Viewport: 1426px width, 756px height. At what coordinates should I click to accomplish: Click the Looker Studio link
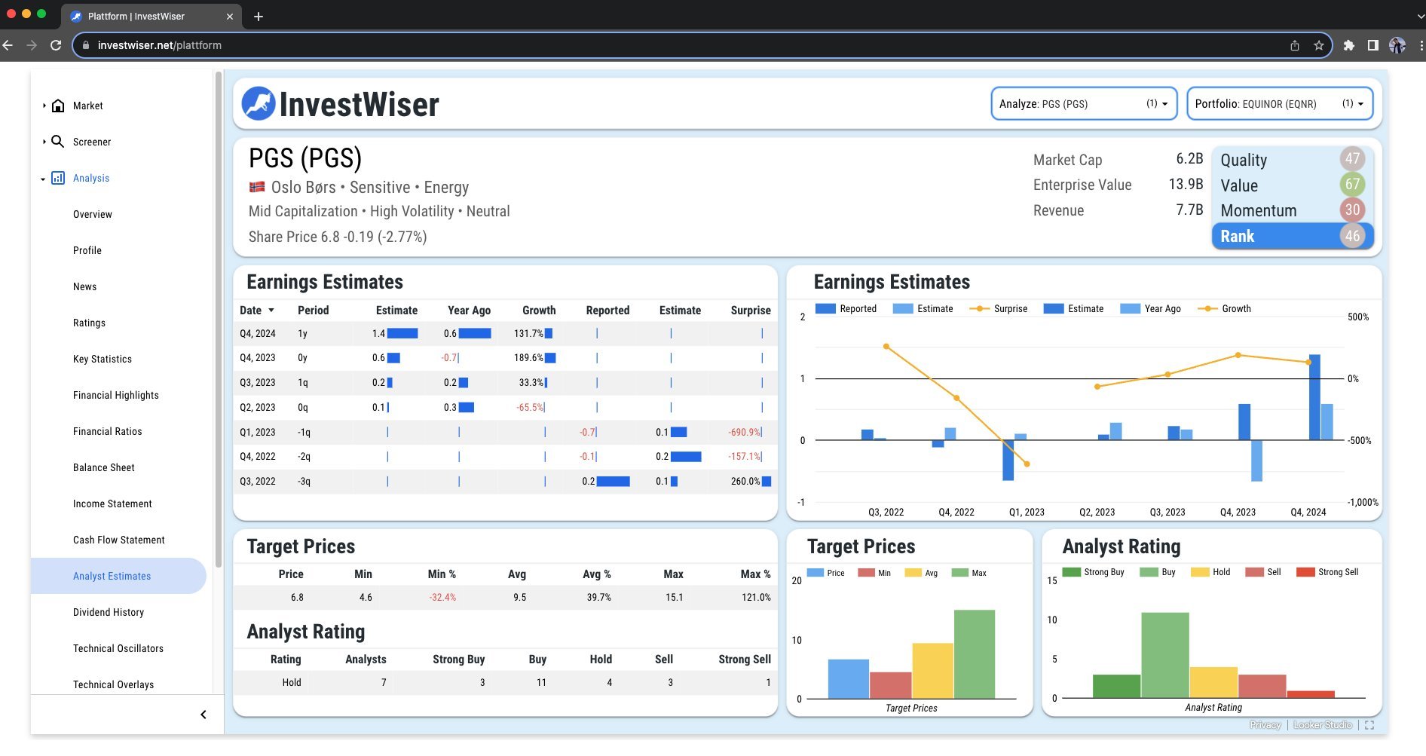point(1323,725)
